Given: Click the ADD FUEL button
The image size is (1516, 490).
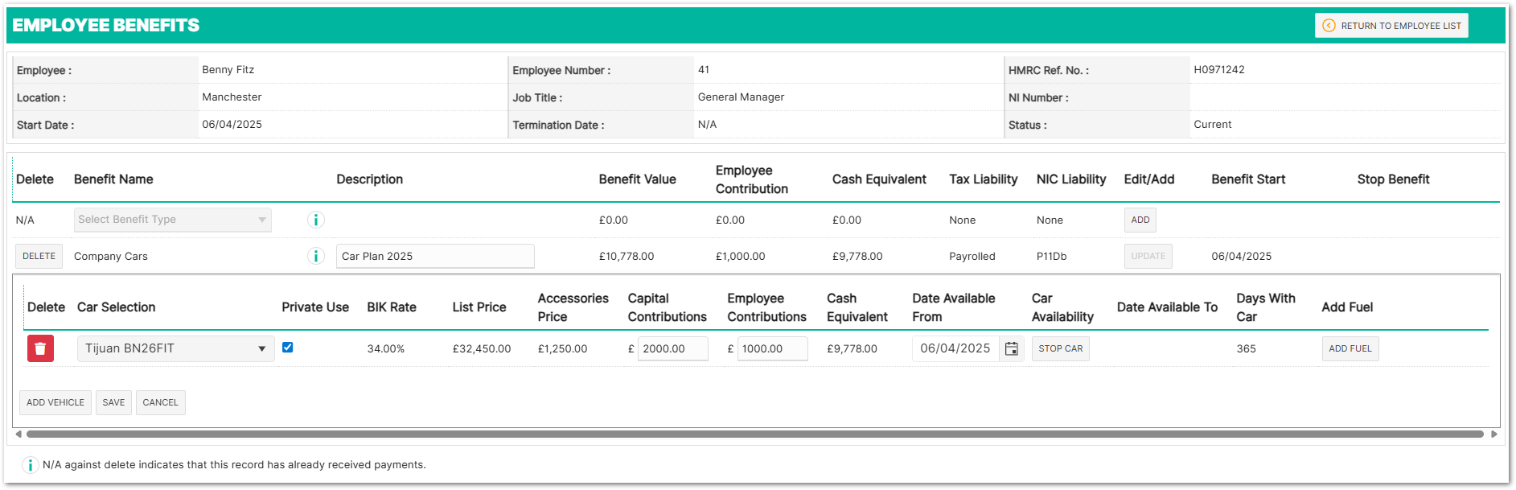Looking at the screenshot, I should click(x=1350, y=348).
